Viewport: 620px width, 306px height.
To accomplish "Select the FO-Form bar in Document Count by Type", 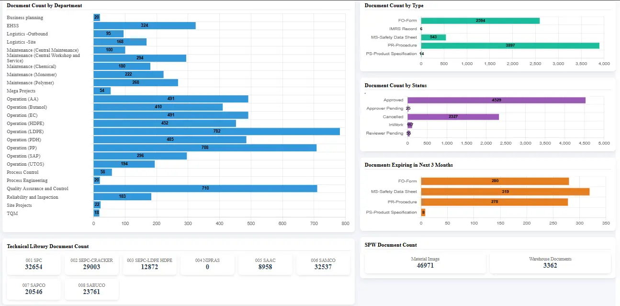I will tap(480, 21).
